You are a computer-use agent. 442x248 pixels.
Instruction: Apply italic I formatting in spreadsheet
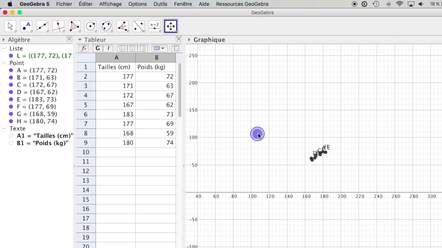108,49
